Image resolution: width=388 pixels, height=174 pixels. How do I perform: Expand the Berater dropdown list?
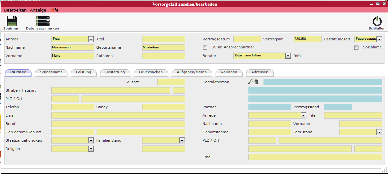click(x=288, y=56)
